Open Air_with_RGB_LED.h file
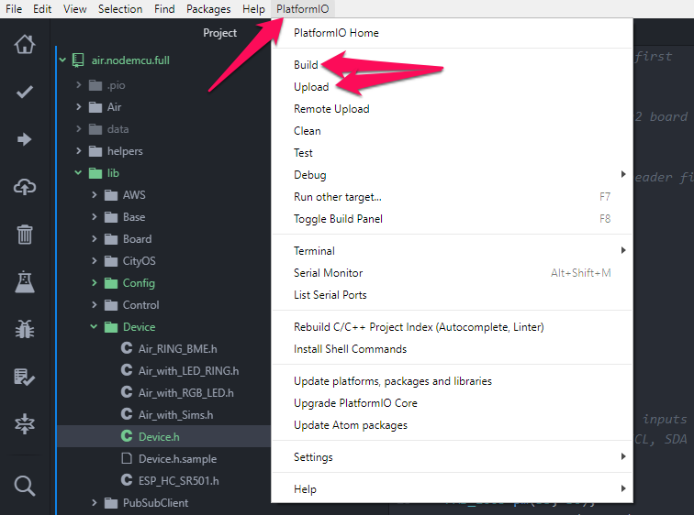This screenshot has width=694, height=515. (185, 393)
